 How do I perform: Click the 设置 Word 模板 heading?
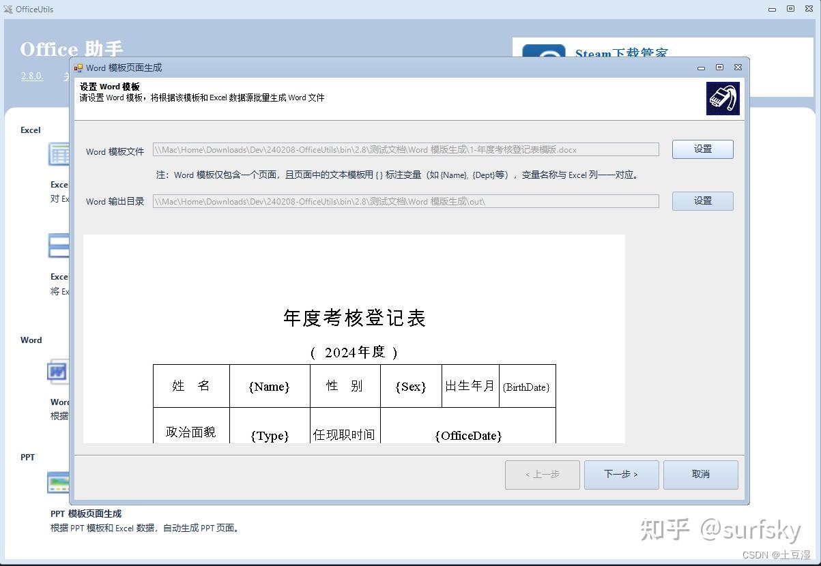pyautogui.click(x=110, y=87)
